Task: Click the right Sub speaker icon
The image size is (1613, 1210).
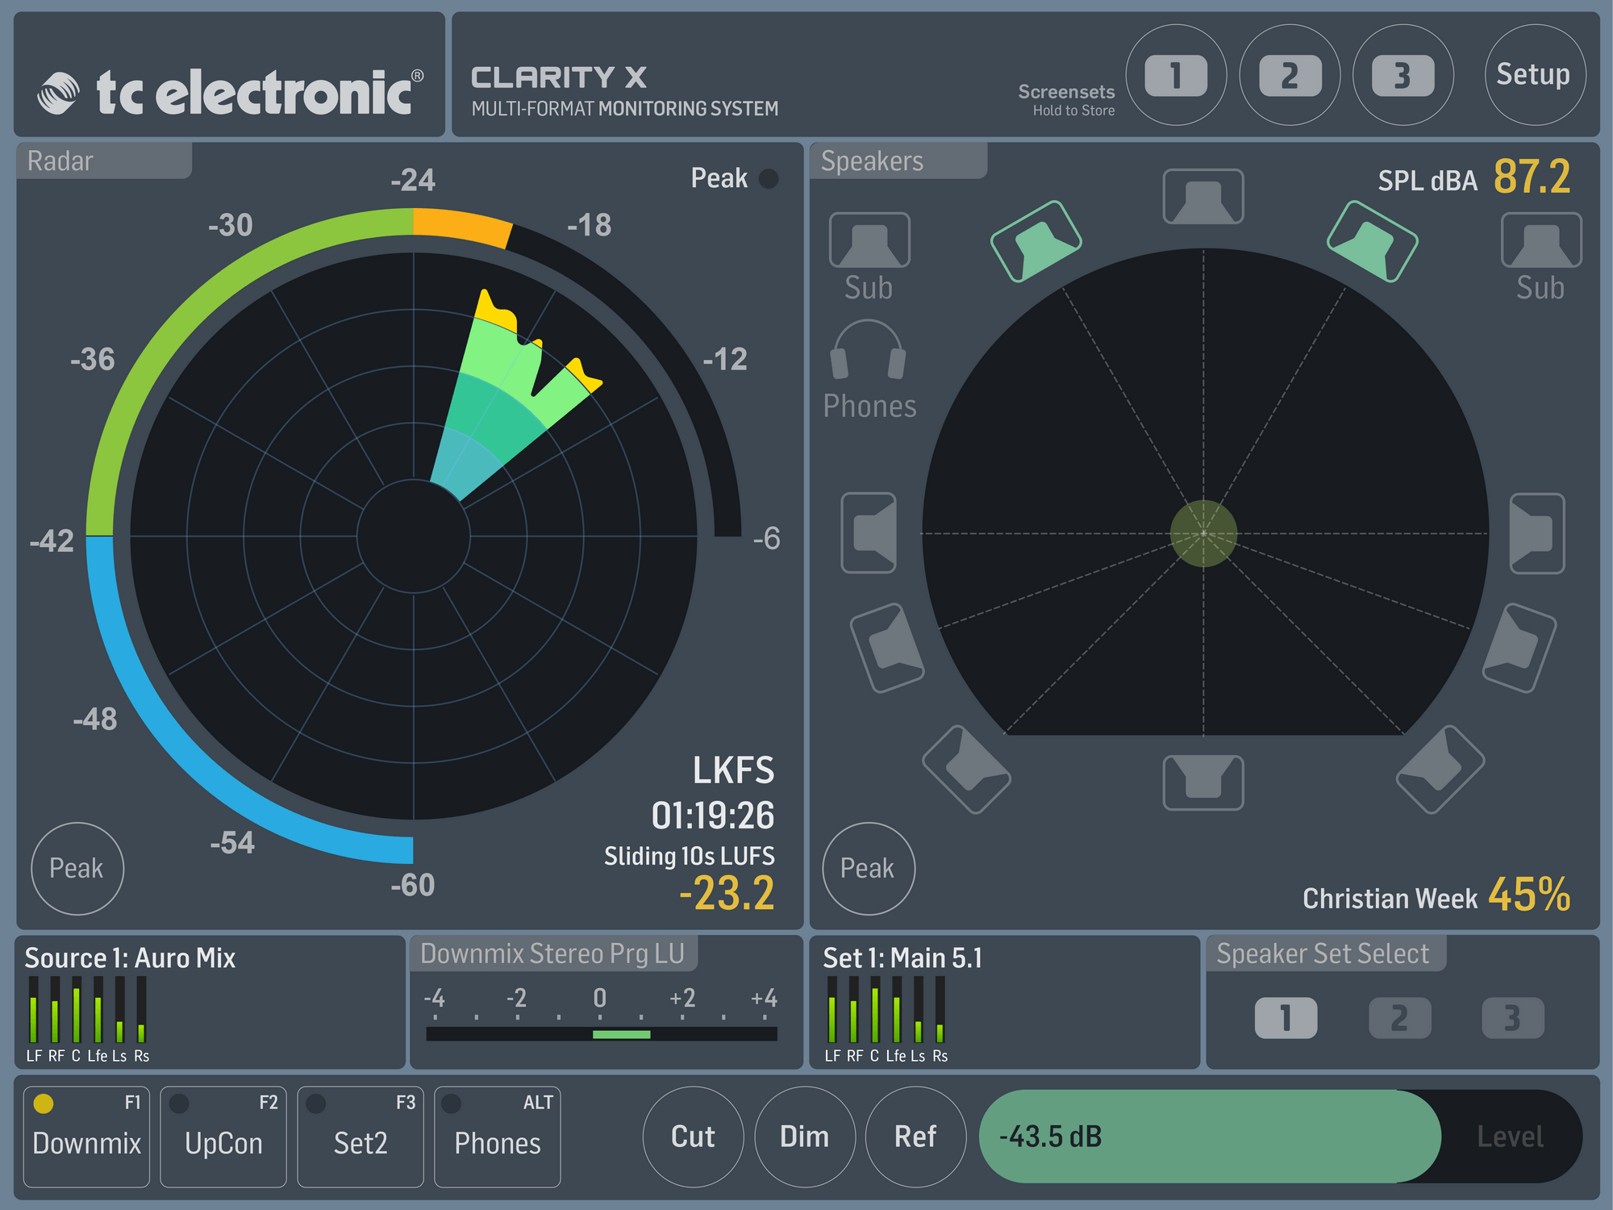Action: tap(1540, 240)
